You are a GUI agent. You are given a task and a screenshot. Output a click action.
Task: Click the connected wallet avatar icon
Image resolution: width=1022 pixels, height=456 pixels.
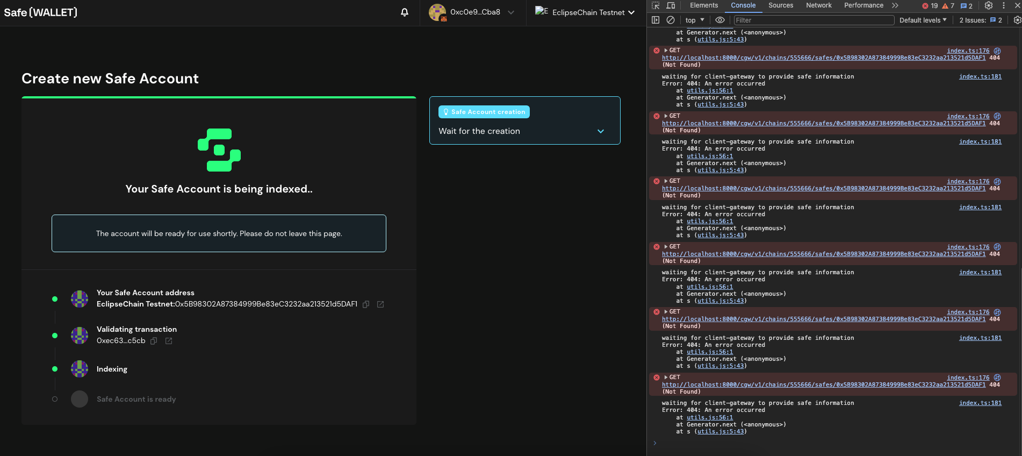437,12
